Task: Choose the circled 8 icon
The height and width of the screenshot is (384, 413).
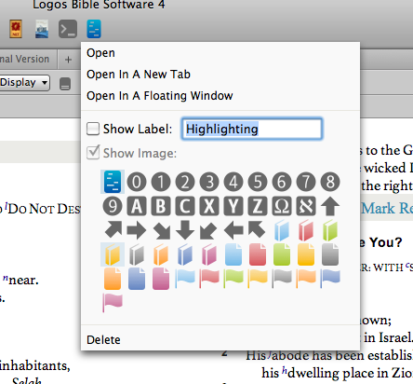Action: [x=330, y=182]
